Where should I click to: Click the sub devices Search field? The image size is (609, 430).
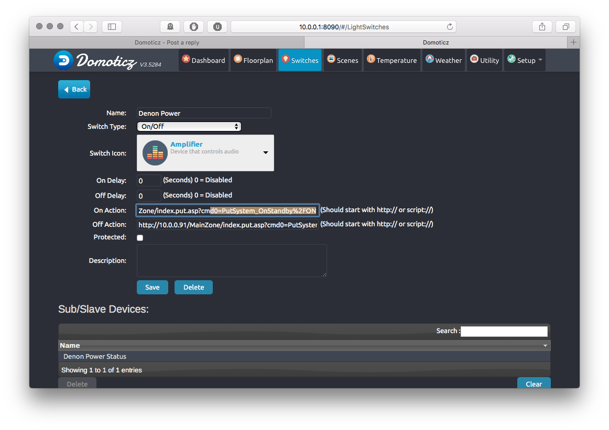pyautogui.click(x=504, y=331)
